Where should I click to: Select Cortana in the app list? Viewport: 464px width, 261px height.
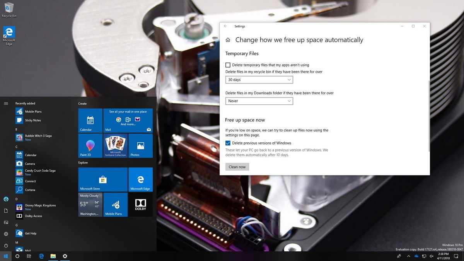point(30,190)
